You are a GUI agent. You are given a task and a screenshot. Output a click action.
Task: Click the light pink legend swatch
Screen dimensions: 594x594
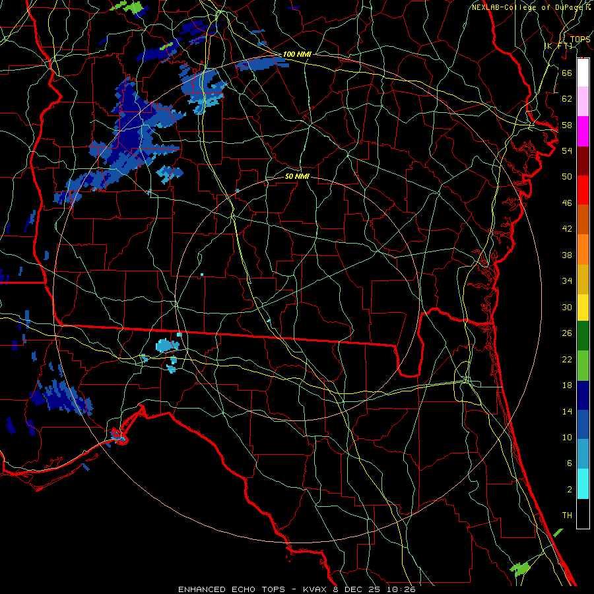point(583,102)
